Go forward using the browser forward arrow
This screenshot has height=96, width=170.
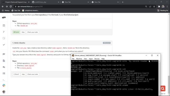(x=7, y=6)
